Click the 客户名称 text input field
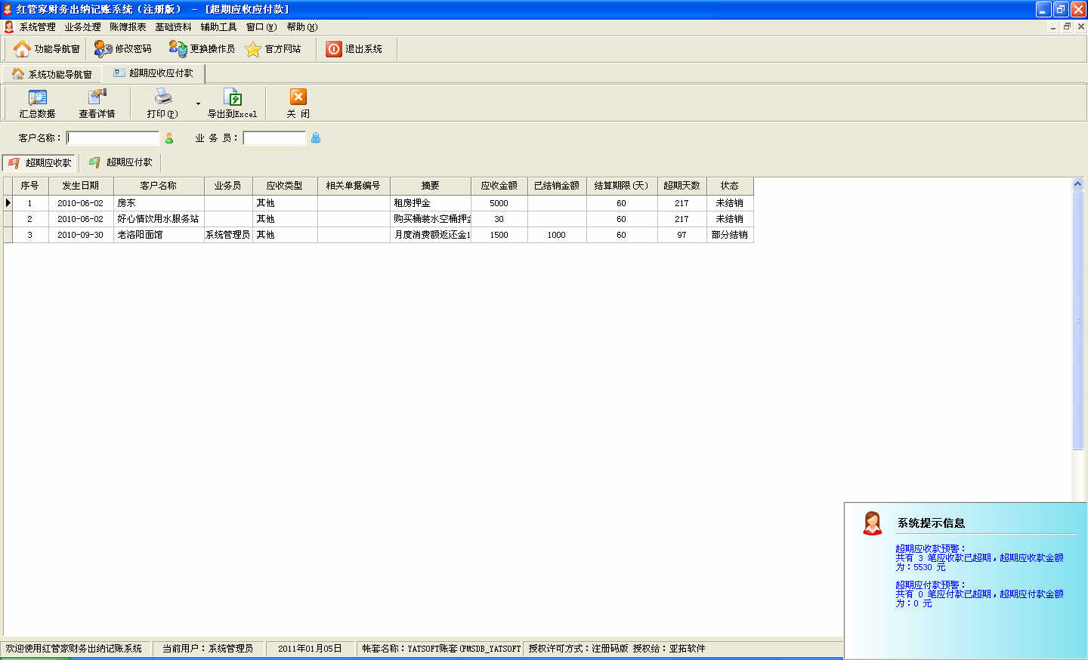The width and height of the screenshot is (1088, 660). click(x=113, y=138)
